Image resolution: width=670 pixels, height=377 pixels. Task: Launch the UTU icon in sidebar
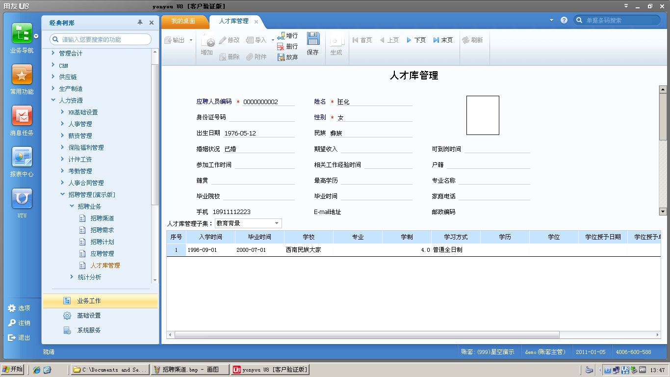click(22, 198)
